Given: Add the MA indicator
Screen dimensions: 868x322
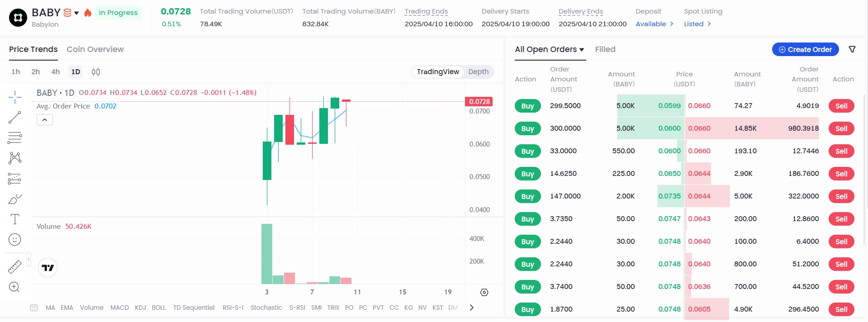Looking at the screenshot, I should pos(50,308).
